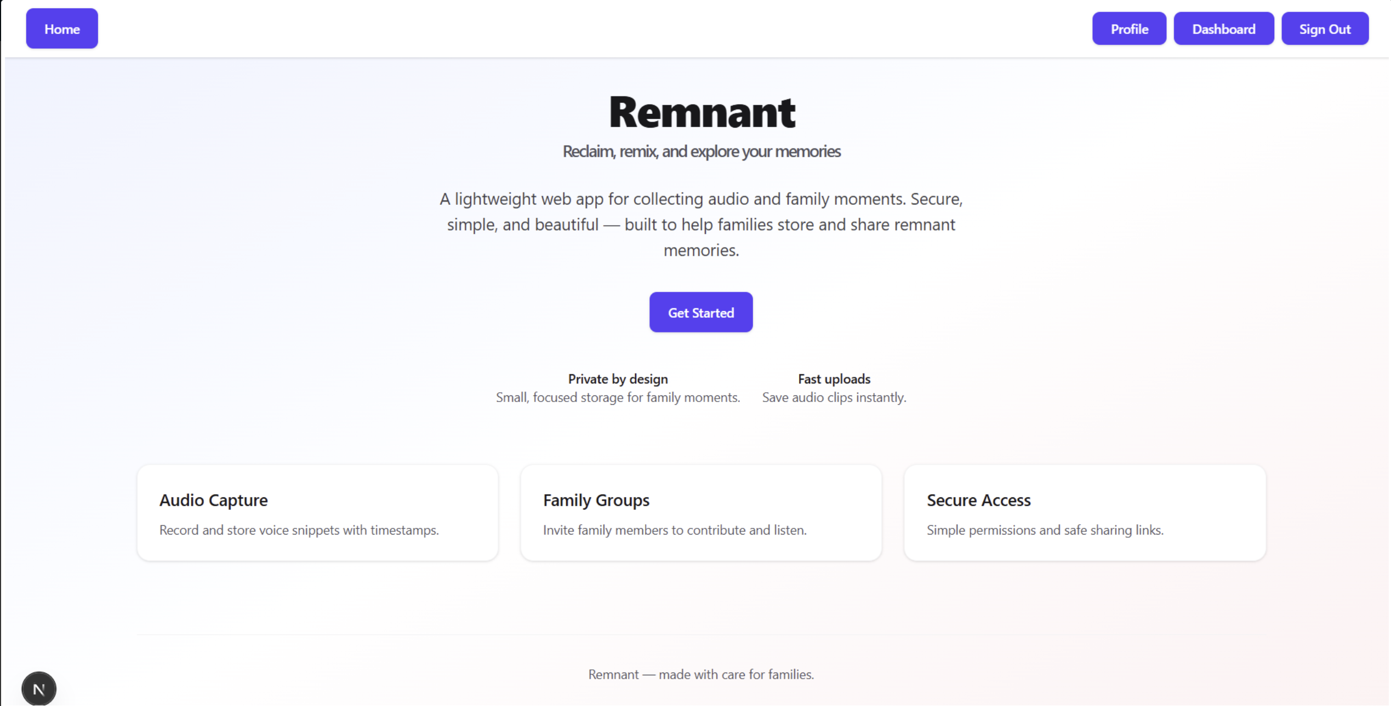Click the Remnant main title

(x=702, y=112)
